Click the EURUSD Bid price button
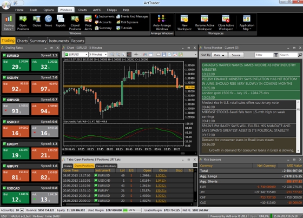The height and width of the screenshot is (218, 303). 16,65
